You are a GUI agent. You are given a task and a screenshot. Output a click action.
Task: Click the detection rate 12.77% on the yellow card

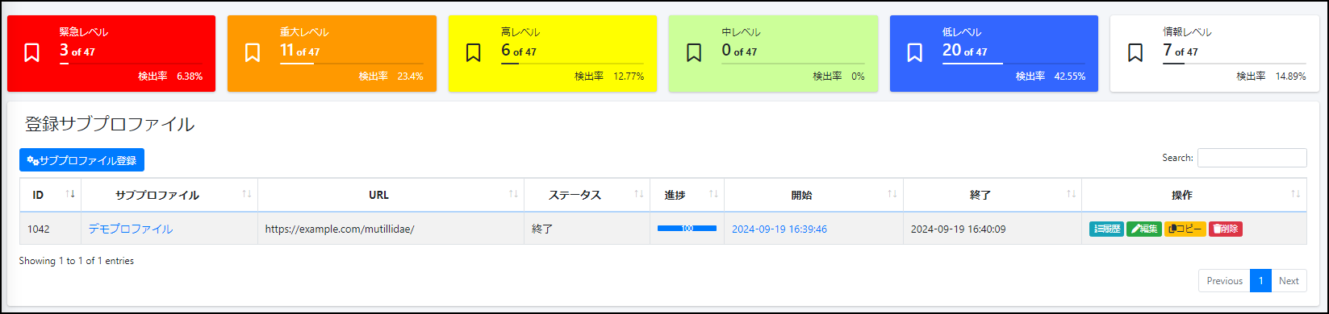click(x=629, y=76)
